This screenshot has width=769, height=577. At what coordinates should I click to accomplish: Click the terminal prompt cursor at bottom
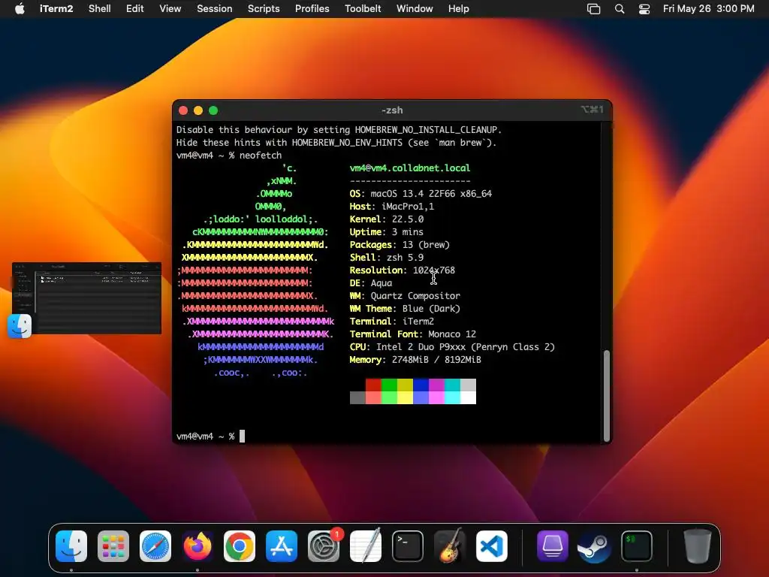pyautogui.click(x=242, y=437)
